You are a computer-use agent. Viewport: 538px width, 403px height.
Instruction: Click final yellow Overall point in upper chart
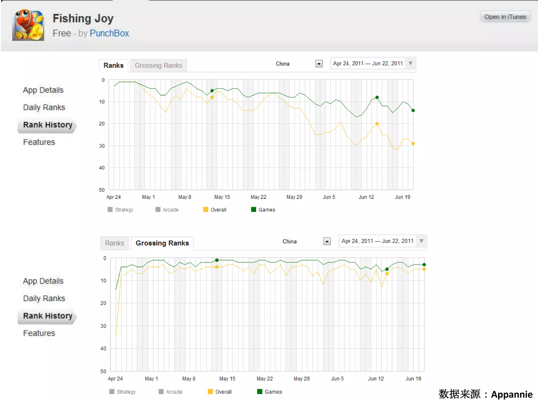tap(413, 144)
